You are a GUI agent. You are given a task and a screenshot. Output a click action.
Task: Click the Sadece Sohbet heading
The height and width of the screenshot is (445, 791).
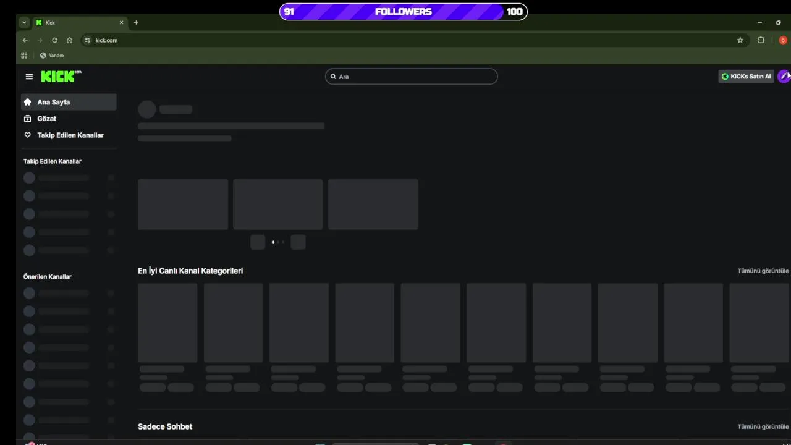click(165, 426)
